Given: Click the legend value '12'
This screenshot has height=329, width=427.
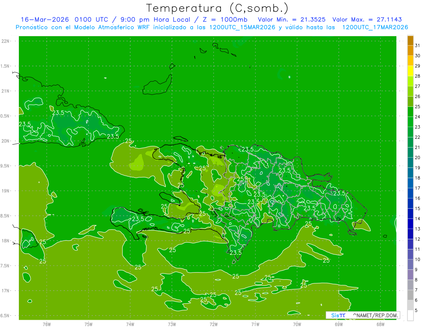Looking at the screenshot, I should click(417, 239).
